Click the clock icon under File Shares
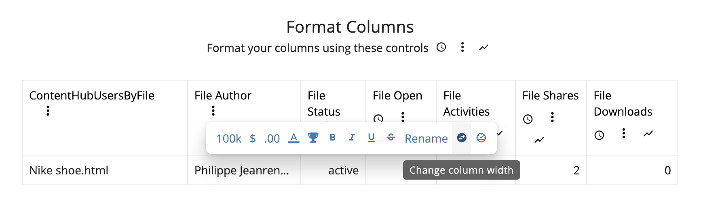 (x=528, y=119)
